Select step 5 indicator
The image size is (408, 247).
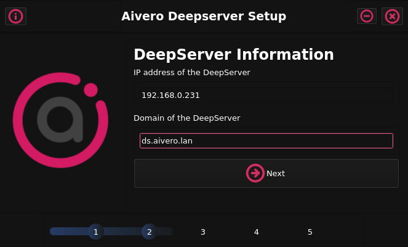310,232
